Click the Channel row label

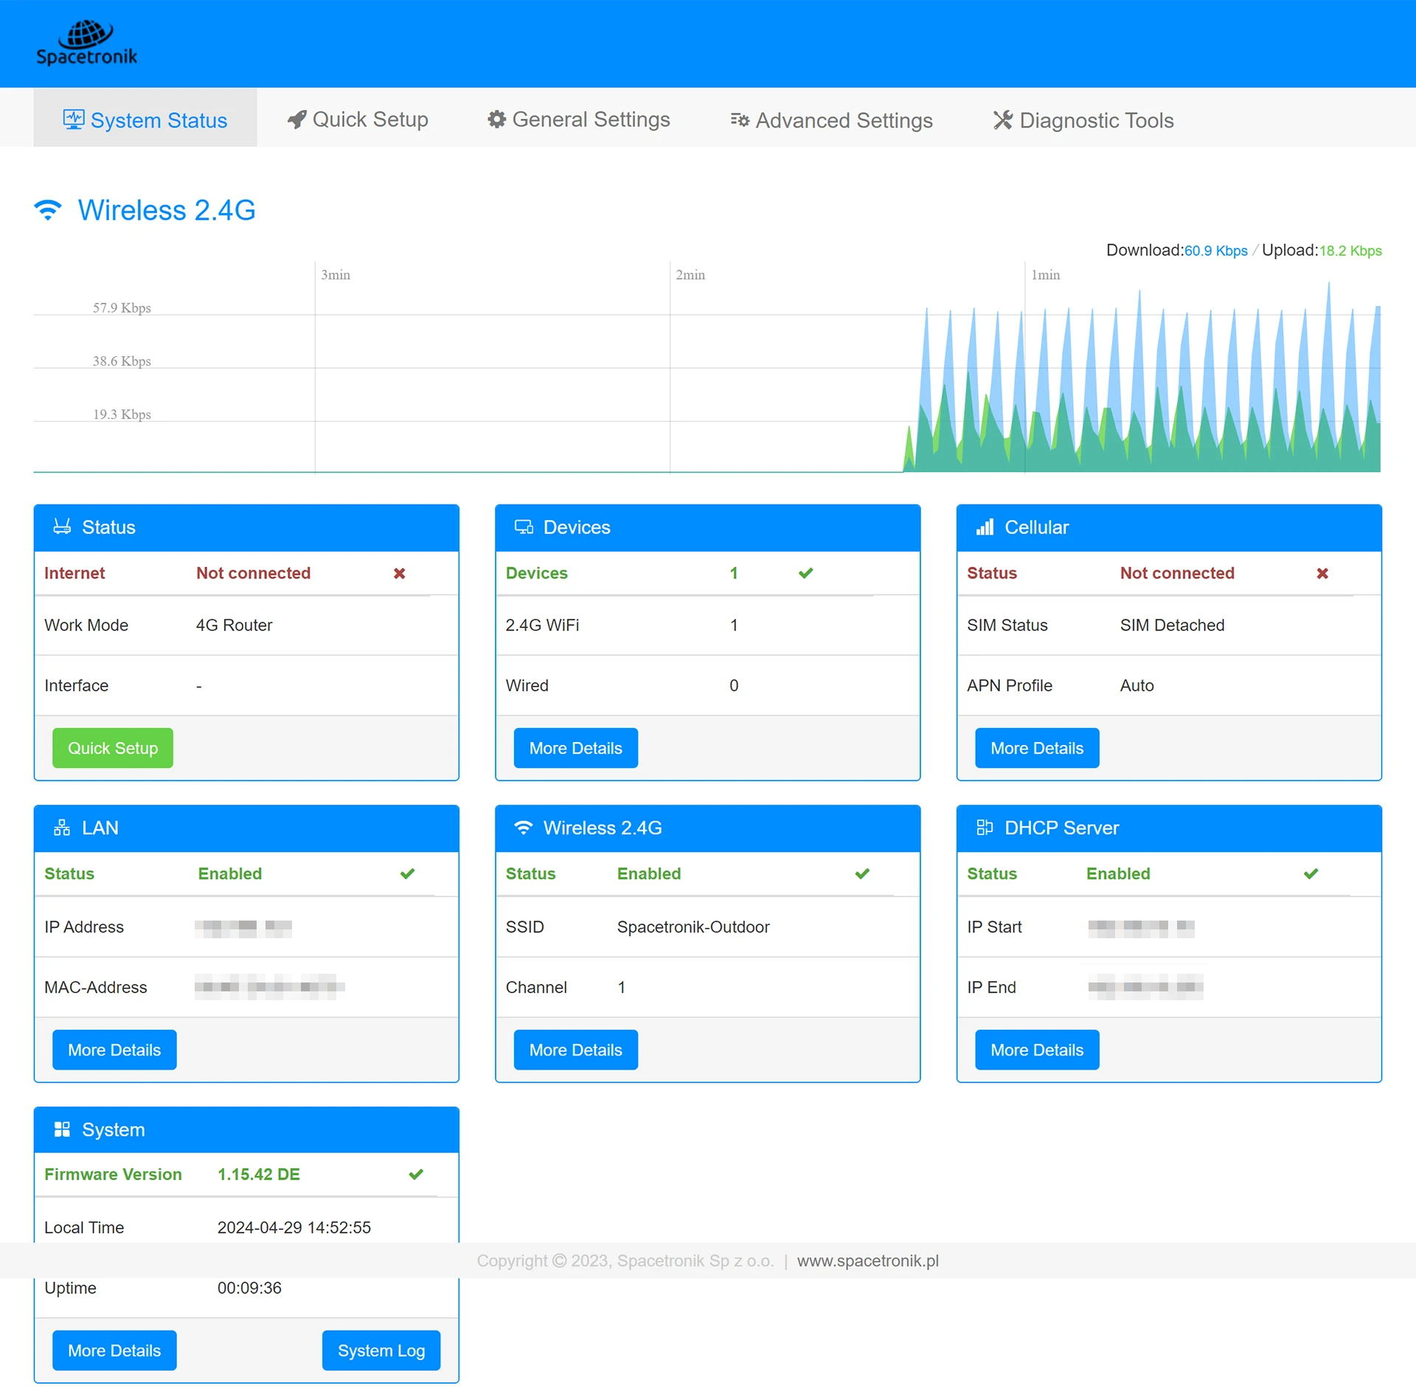pyautogui.click(x=536, y=987)
